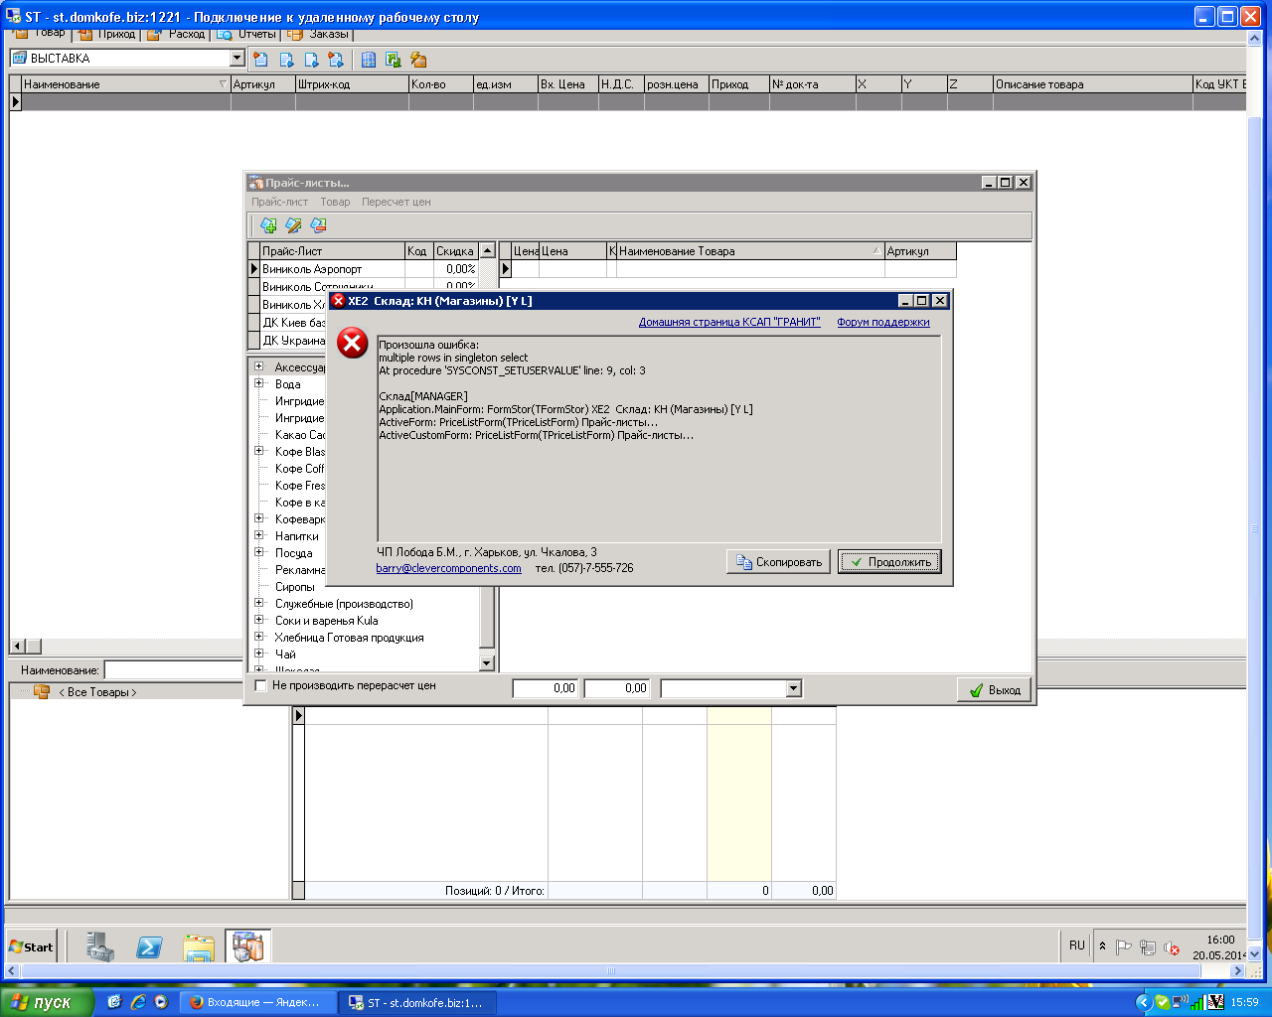
Task: Open the Форум поддержки link
Action: coord(882,322)
